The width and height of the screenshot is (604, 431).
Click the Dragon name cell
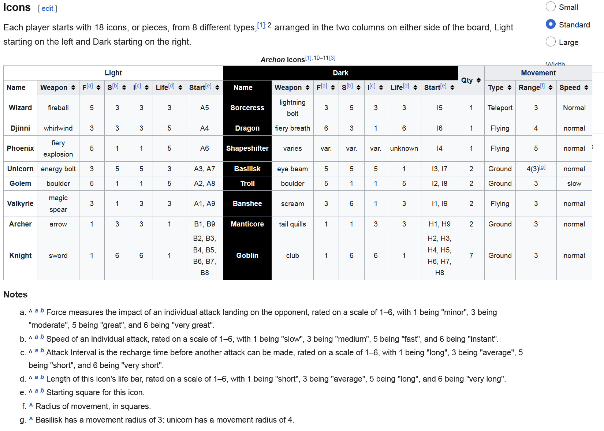click(247, 128)
